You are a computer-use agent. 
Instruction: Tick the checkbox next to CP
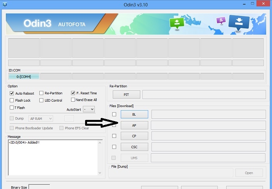114,136
